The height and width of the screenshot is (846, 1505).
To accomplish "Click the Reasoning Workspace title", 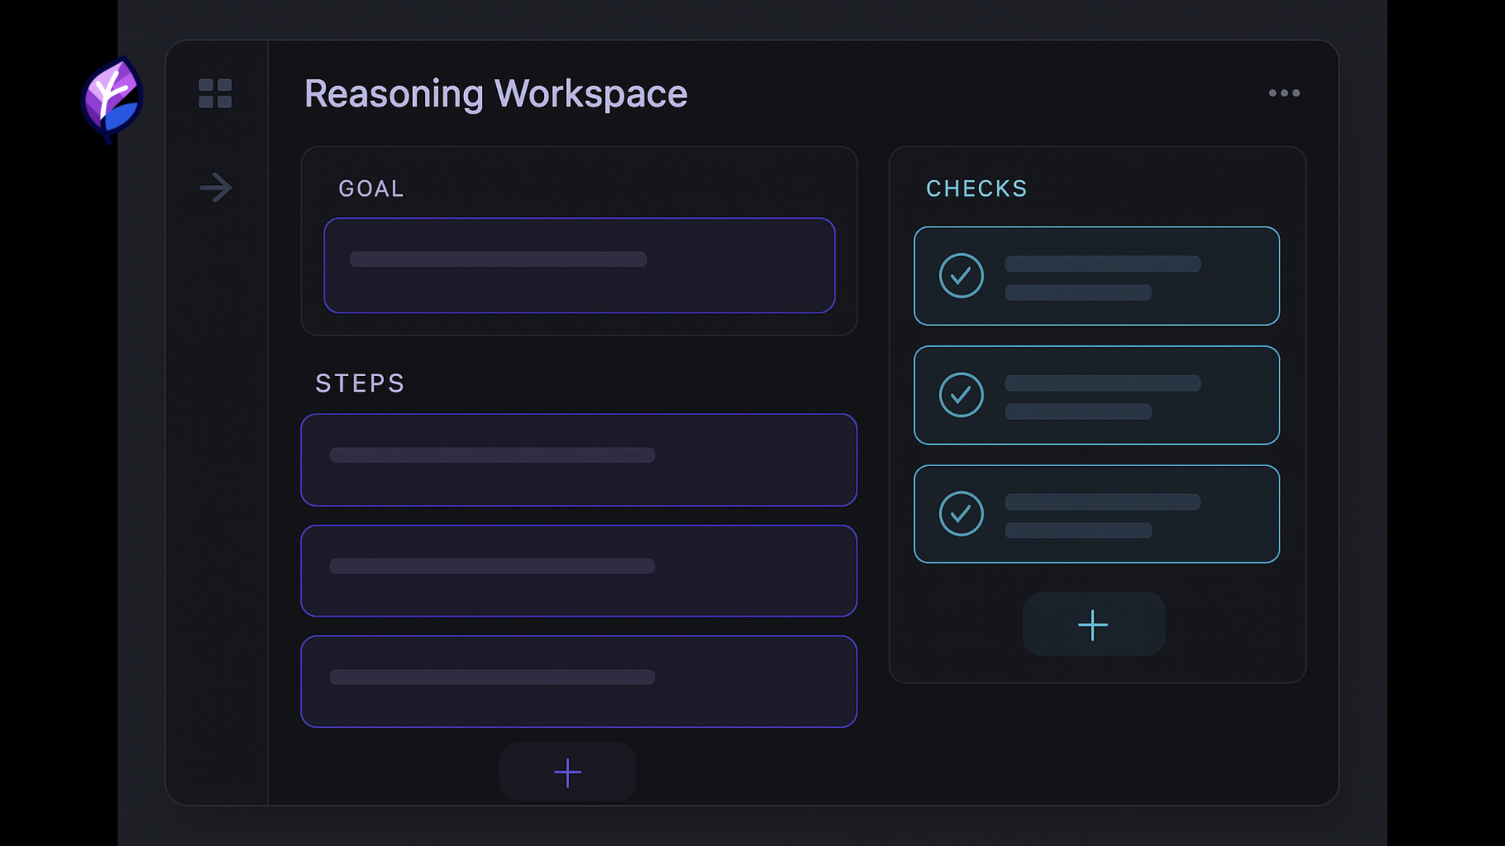I will pos(495,94).
